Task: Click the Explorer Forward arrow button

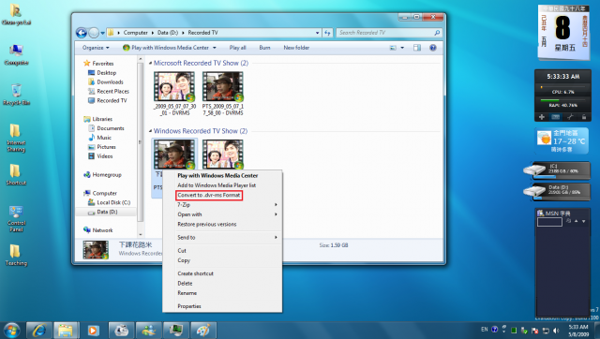Action: [94, 33]
